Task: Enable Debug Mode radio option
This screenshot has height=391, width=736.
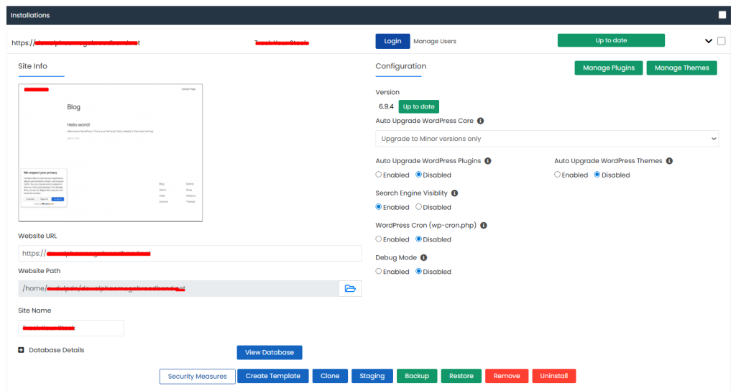Action: tap(379, 272)
